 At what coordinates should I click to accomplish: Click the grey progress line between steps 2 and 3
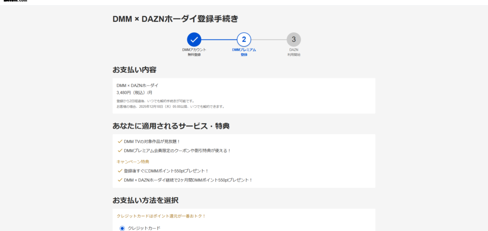pyautogui.click(x=269, y=39)
